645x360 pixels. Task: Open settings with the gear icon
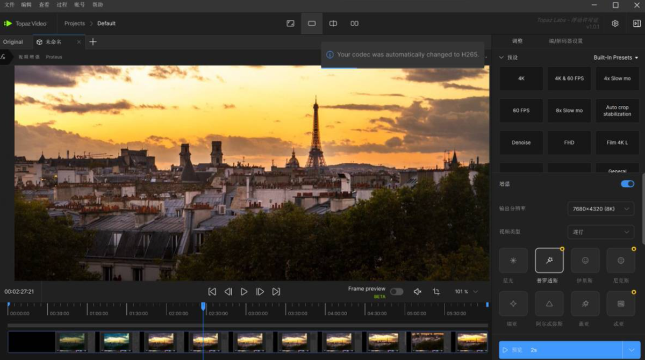pos(615,24)
